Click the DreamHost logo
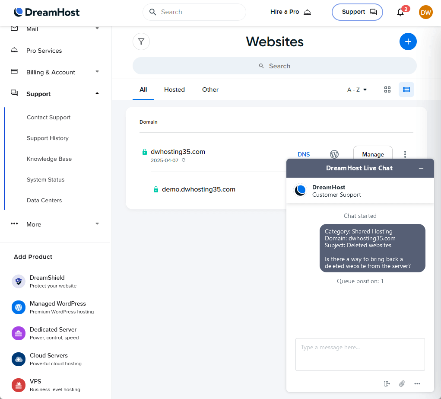This screenshot has width=441, height=399. [47, 12]
